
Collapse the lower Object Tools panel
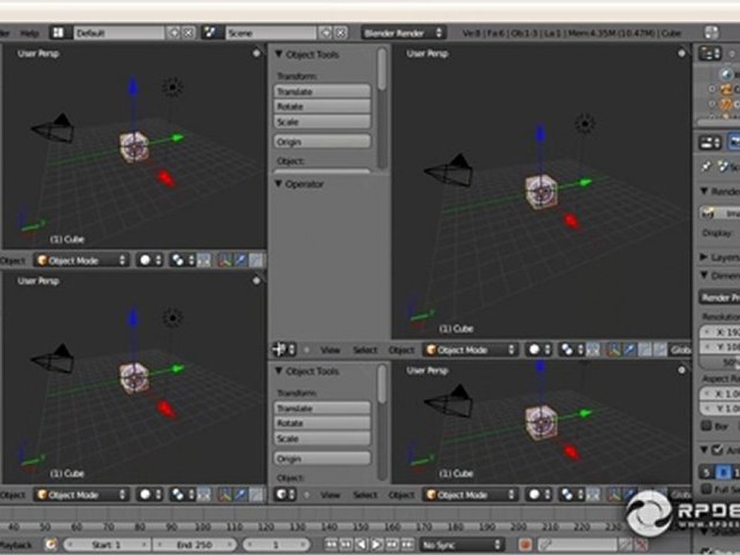pos(278,371)
